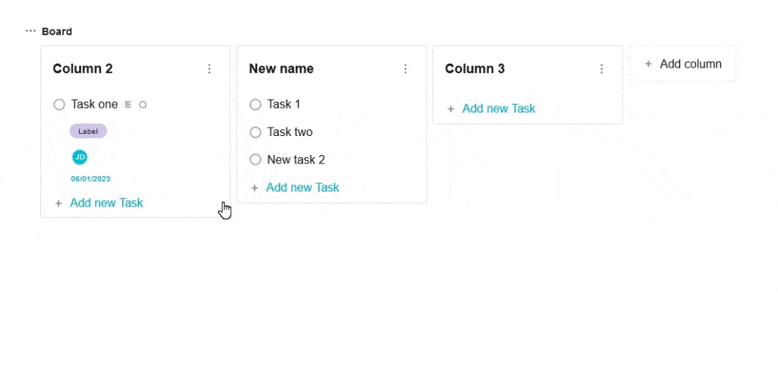Click plus icon in Column 3 add task
Screen dimensions: 778x389
451,109
